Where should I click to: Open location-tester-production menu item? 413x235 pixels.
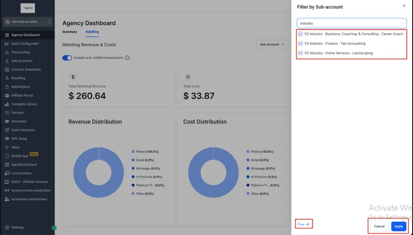point(31,191)
